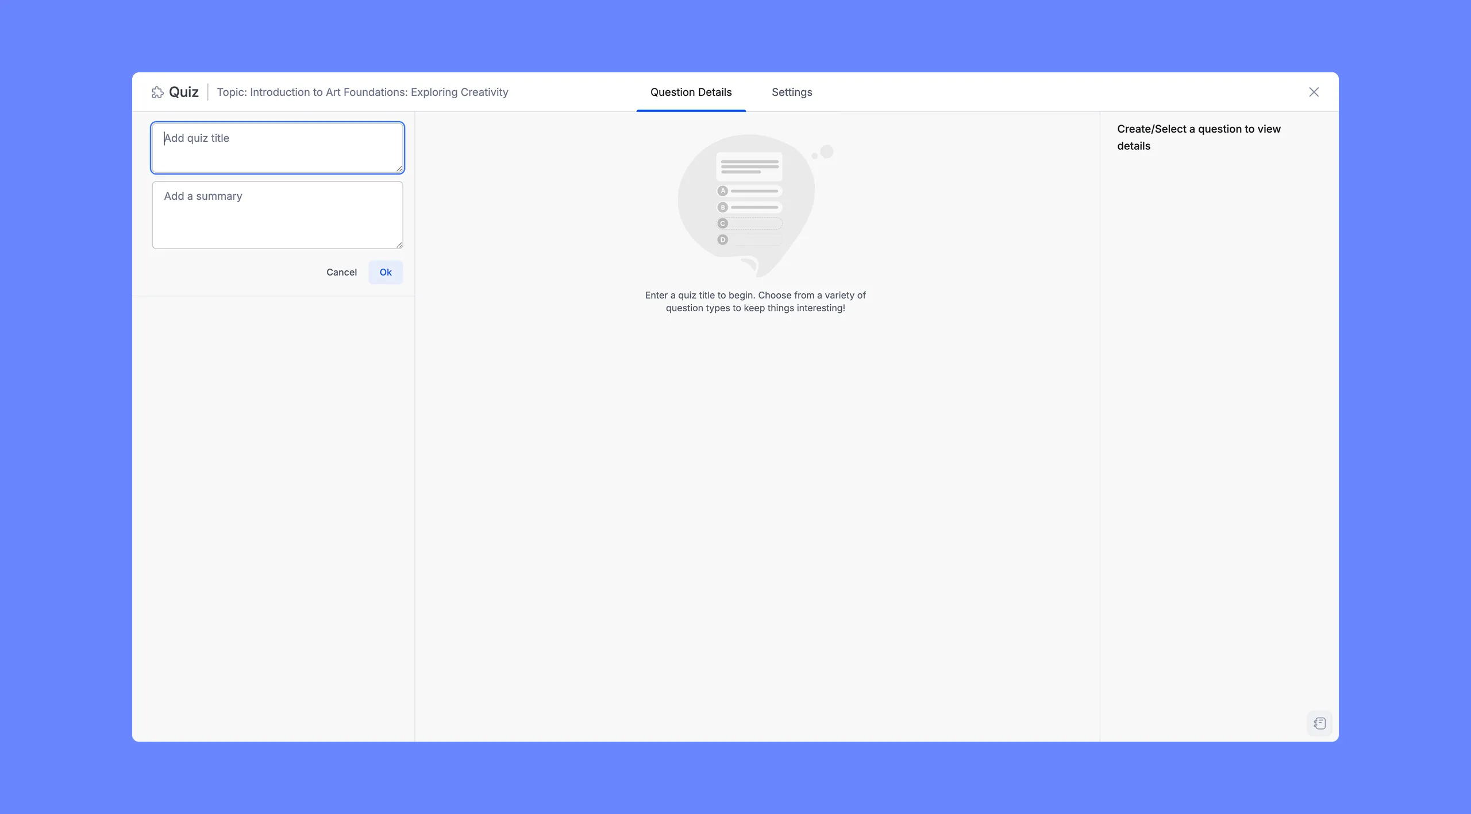
Task: Switch to the Settings tab
Action: click(792, 92)
